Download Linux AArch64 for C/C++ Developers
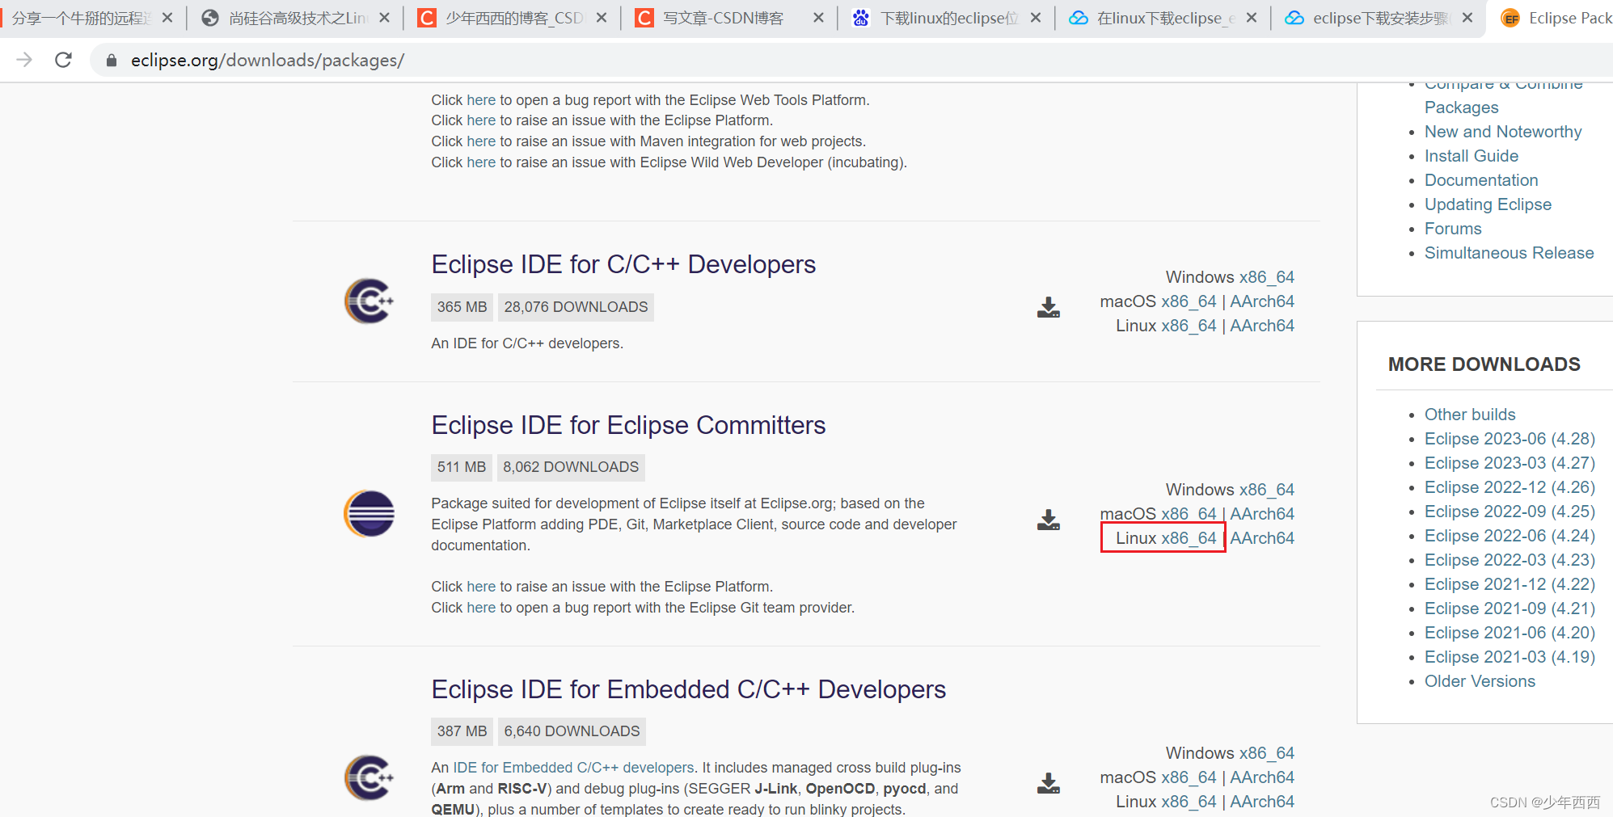Image resolution: width=1613 pixels, height=817 pixels. click(x=1262, y=326)
